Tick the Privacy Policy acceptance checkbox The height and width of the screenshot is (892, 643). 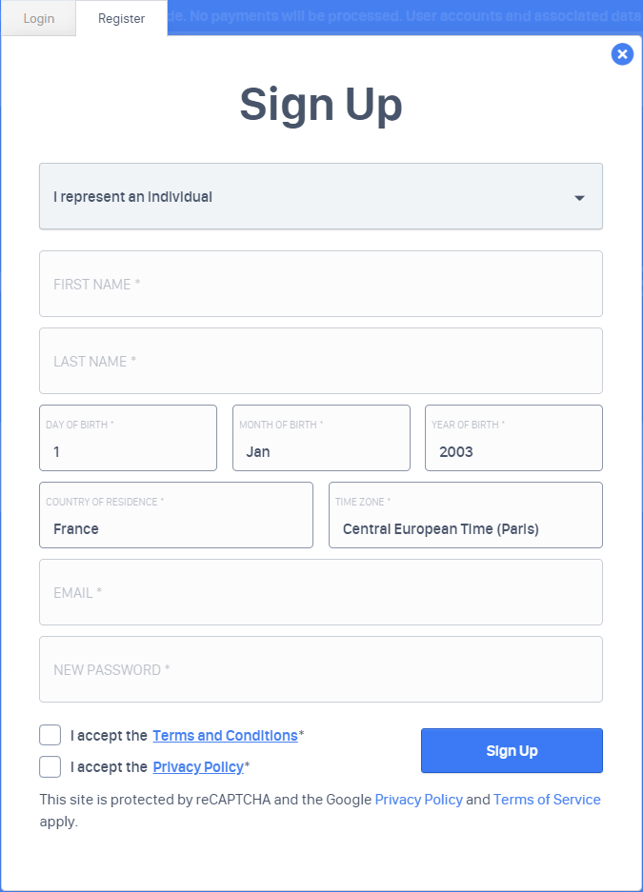pos(50,766)
